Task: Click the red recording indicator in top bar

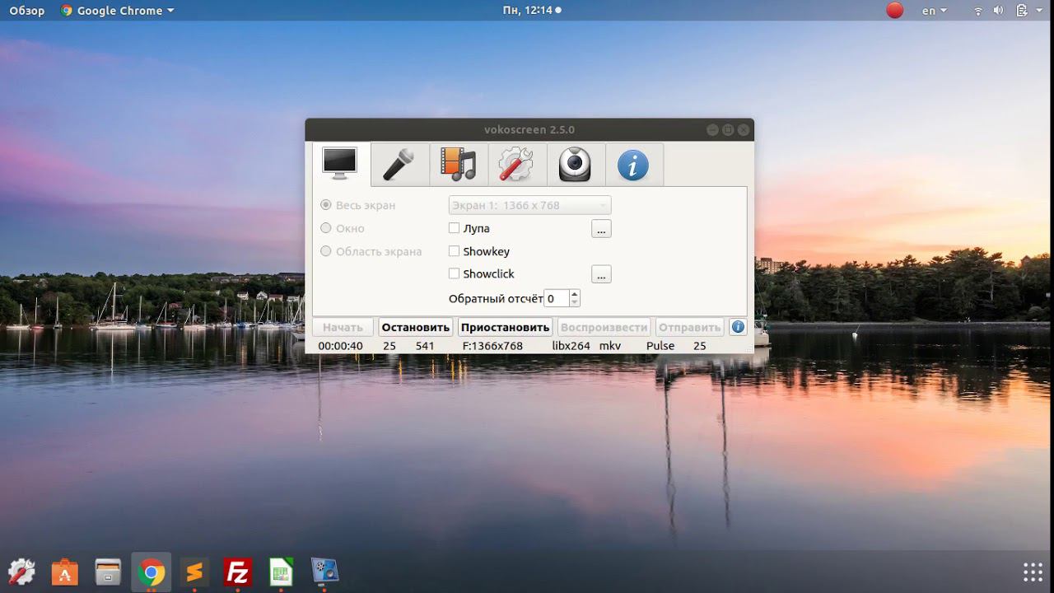Action: (x=895, y=11)
